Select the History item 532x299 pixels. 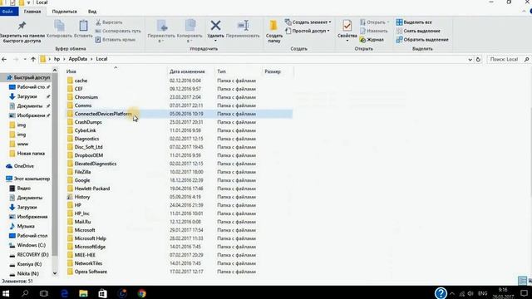click(82, 197)
